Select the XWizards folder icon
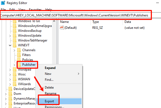The height and width of the screenshot is (108, 161). 14,84
